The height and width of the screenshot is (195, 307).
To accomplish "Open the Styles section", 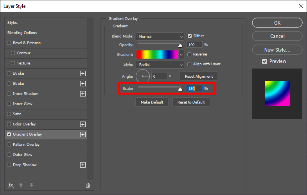I will pos(46,23).
